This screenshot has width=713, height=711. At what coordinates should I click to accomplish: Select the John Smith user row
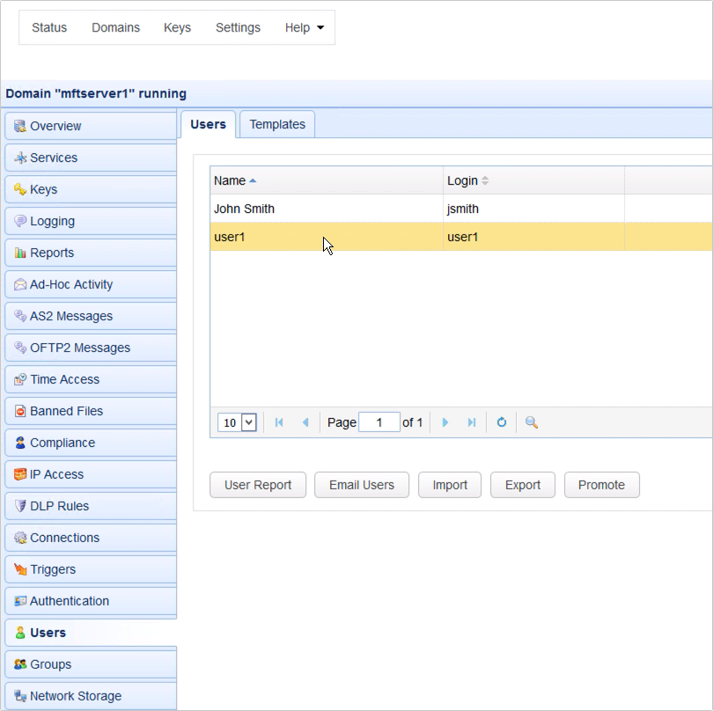point(326,209)
